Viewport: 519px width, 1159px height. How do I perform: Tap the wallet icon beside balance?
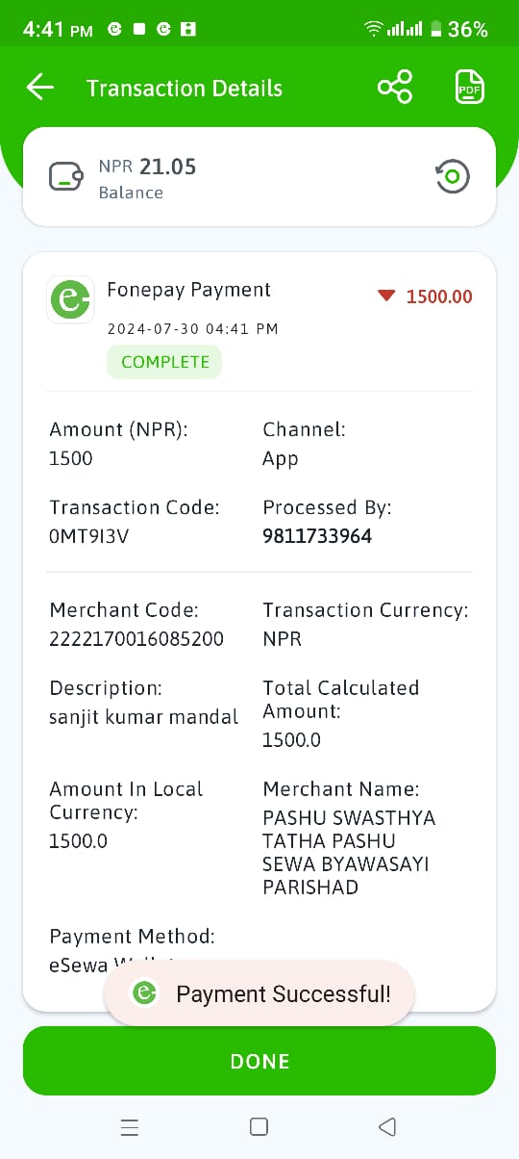pyautogui.click(x=65, y=177)
